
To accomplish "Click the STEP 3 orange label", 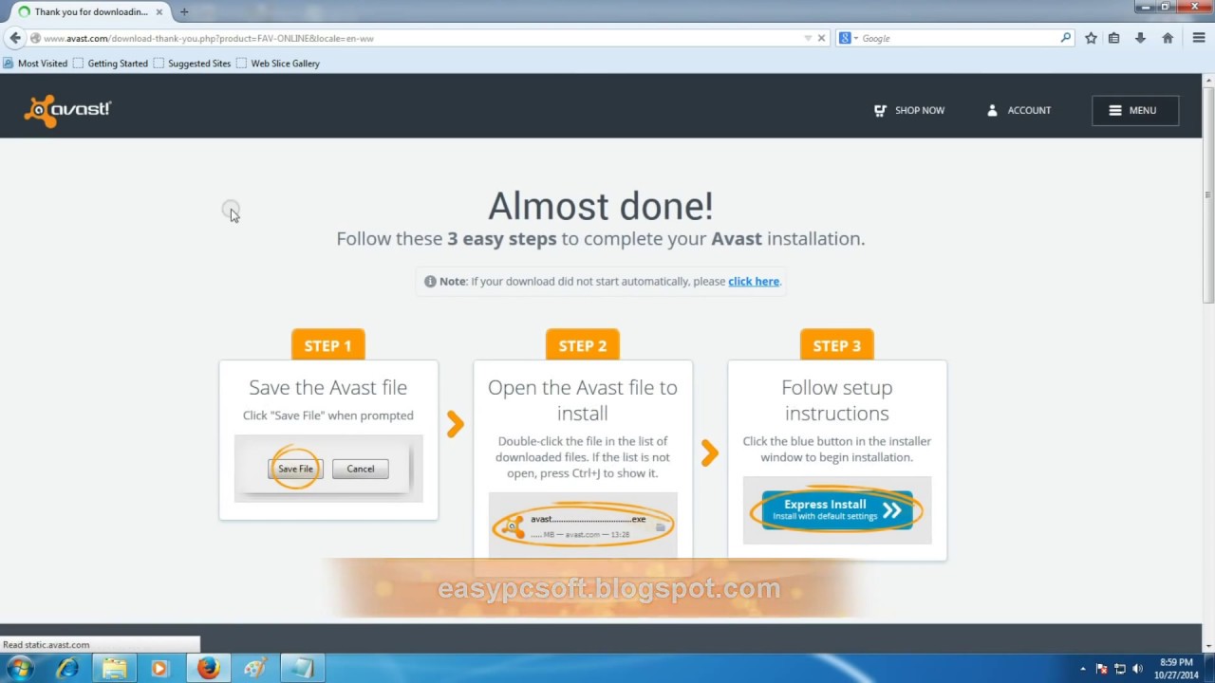I will (x=836, y=345).
